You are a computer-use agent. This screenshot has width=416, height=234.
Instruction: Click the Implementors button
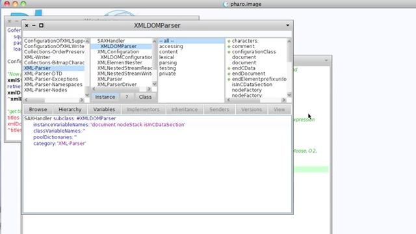[143, 109]
